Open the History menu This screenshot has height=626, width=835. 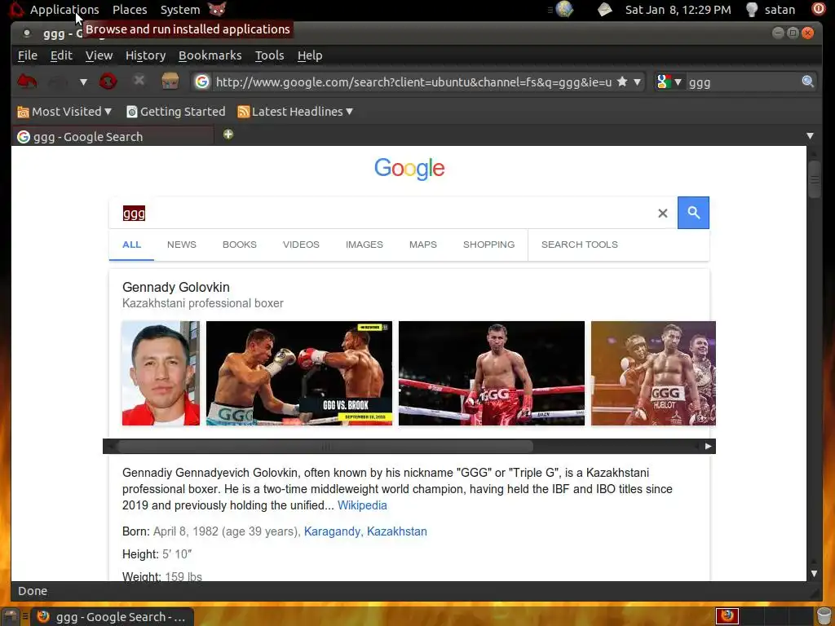point(145,55)
